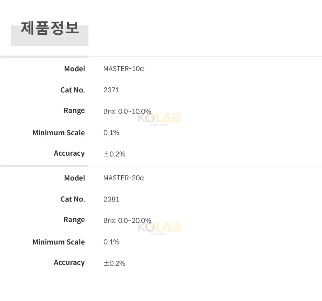The height and width of the screenshot is (301, 322).
Task: Click catalog number 2371
Action: [111, 90]
